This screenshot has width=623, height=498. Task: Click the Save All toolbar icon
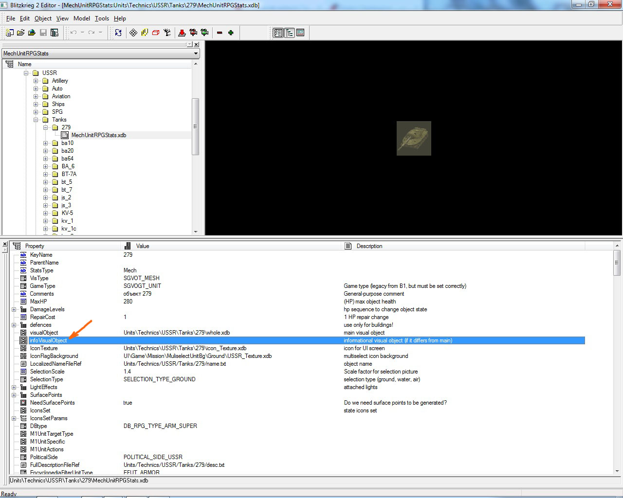[x=55, y=33]
